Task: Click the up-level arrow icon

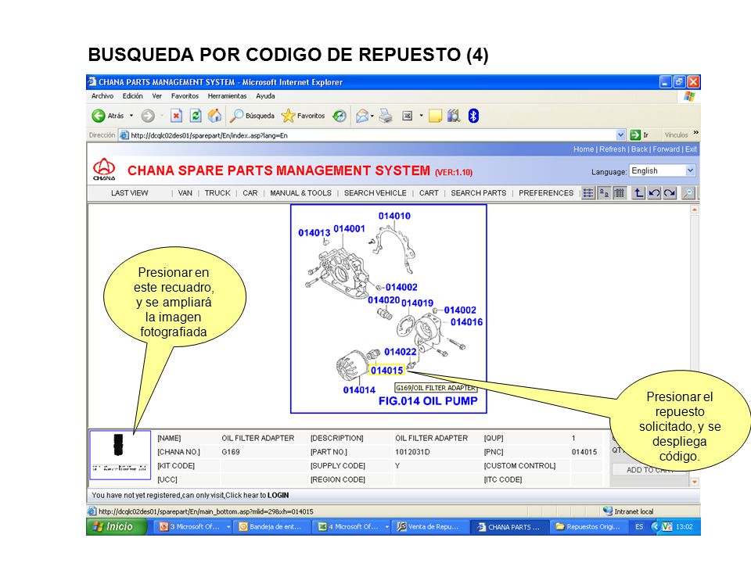Action: [638, 193]
